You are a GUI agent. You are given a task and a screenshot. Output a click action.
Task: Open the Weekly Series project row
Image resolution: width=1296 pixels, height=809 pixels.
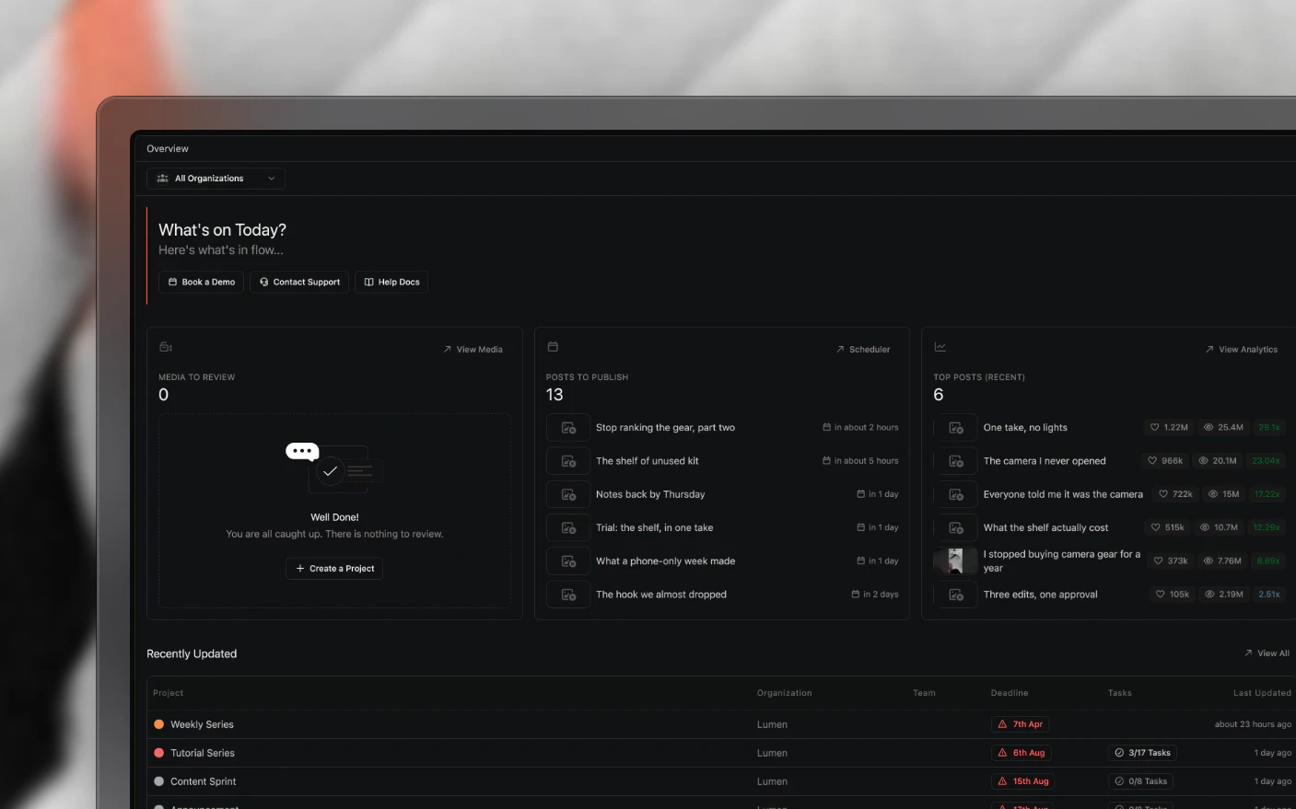click(x=721, y=724)
